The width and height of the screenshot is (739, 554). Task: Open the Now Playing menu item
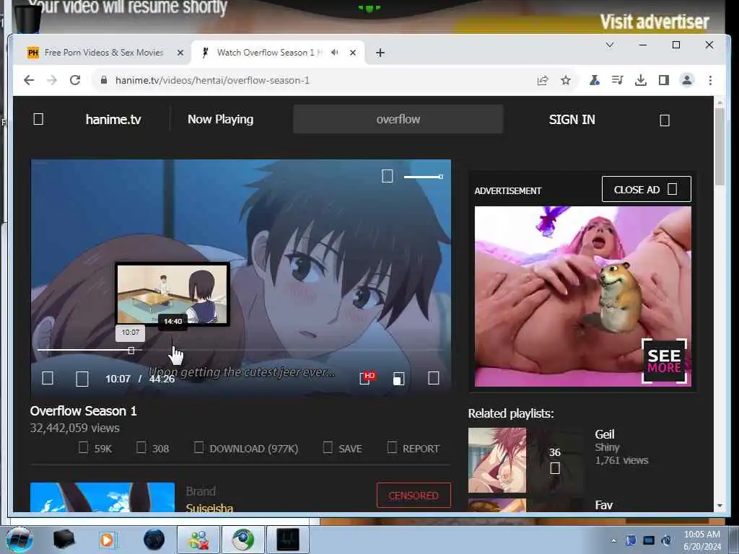[x=221, y=120]
